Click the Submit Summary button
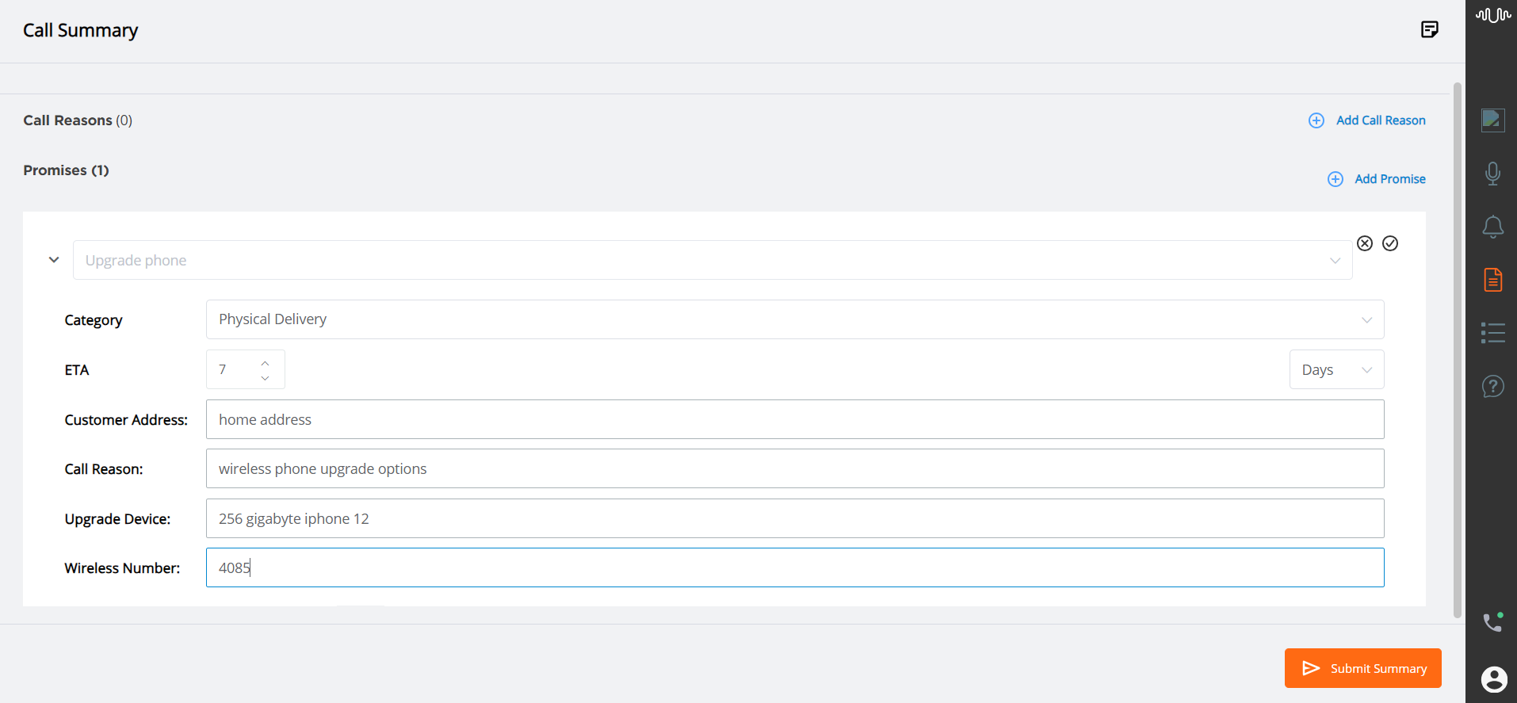This screenshot has width=1517, height=703. (x=1362, y=668)
